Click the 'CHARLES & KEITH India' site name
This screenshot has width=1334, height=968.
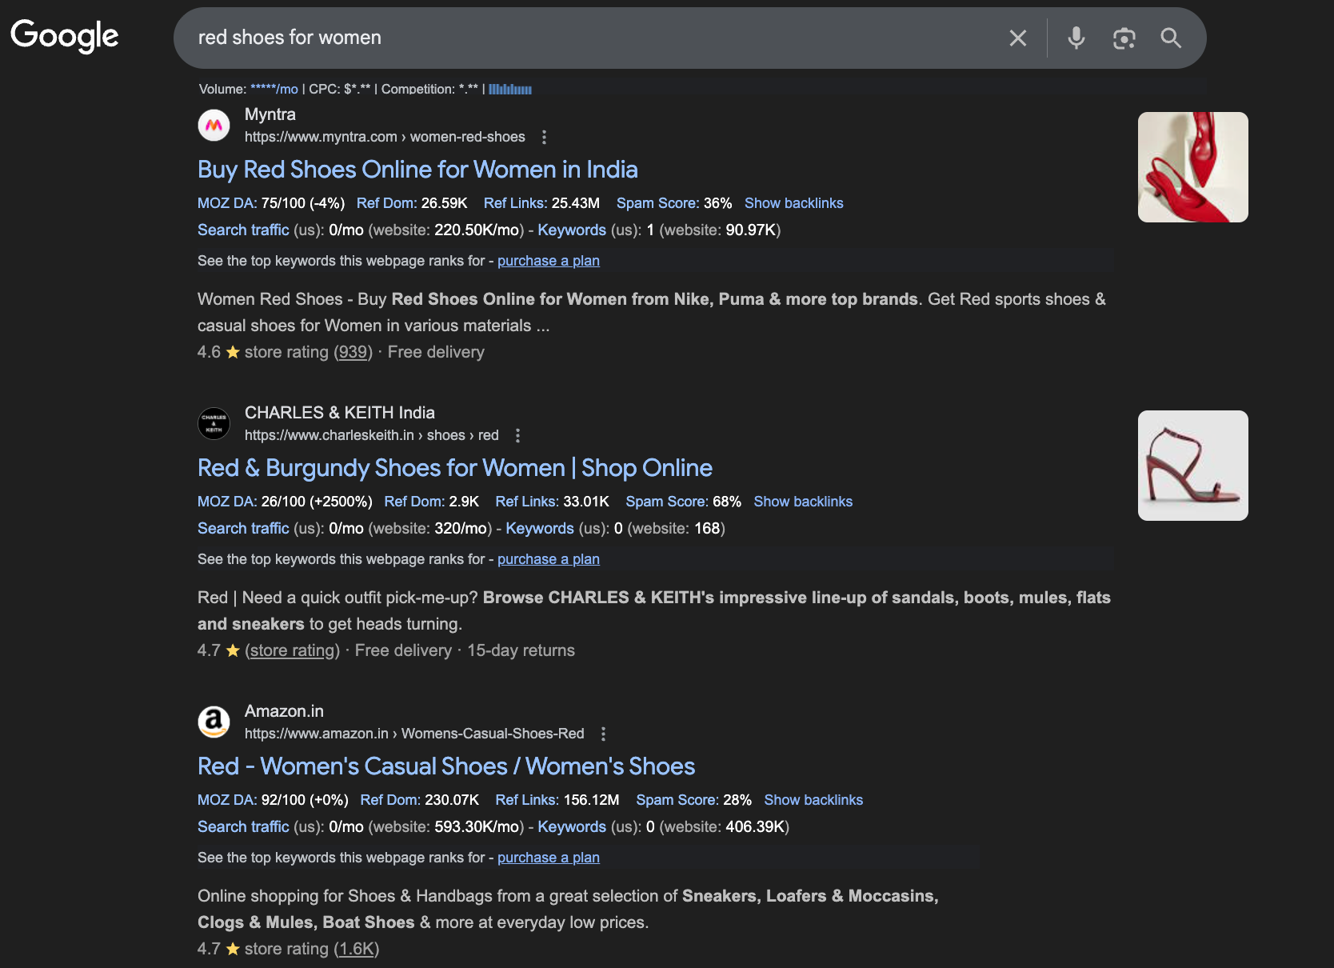[x=340, y=413]
